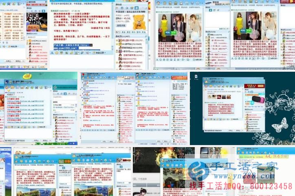Click the Samsung GALAXY ad banner
The width and height of the screenshot is (295, 196).
(x=218, y=4)
